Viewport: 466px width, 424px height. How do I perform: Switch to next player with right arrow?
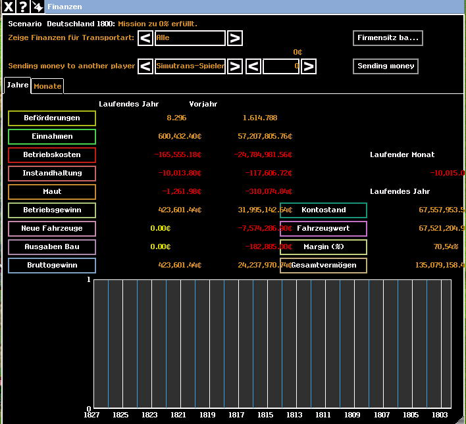(x=235, y=66)
